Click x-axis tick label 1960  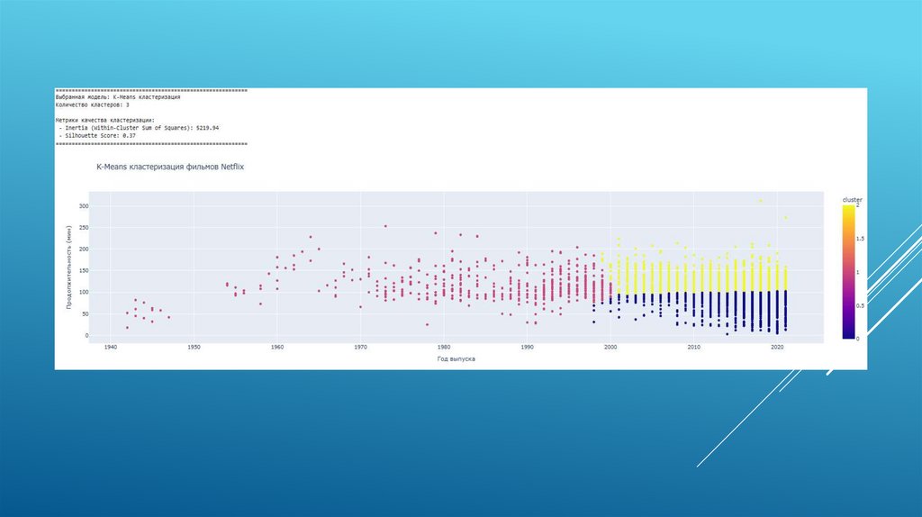click(277, 347)
